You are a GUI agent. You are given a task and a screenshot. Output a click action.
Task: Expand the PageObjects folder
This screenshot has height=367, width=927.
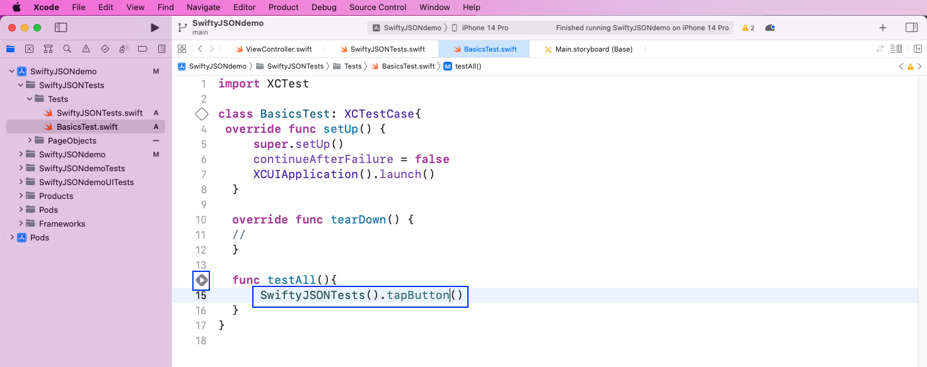[30, 140]
